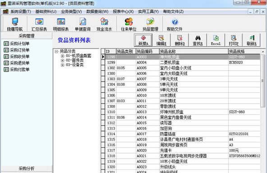Select the 防雷插座 cell

tap(194, 134)
